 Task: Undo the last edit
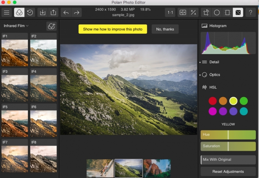[66, 12]
